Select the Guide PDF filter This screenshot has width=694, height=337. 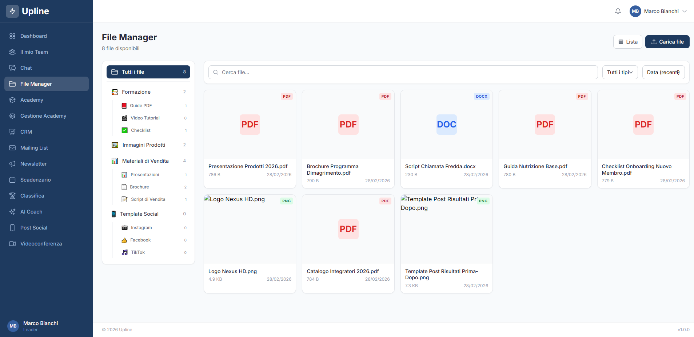140,105
